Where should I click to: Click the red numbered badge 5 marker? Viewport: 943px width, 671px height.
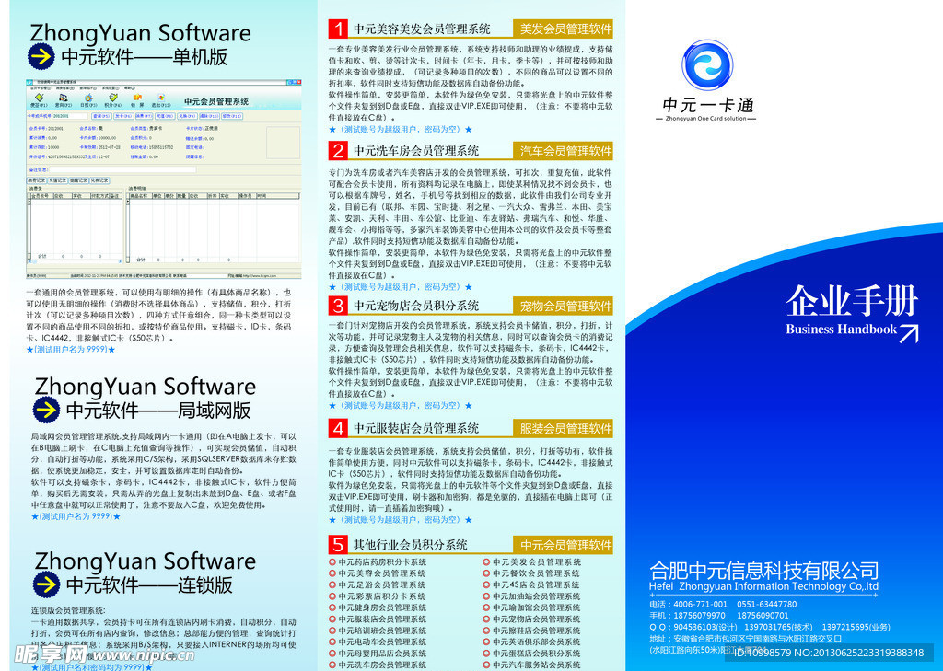(x=336, y=545)
